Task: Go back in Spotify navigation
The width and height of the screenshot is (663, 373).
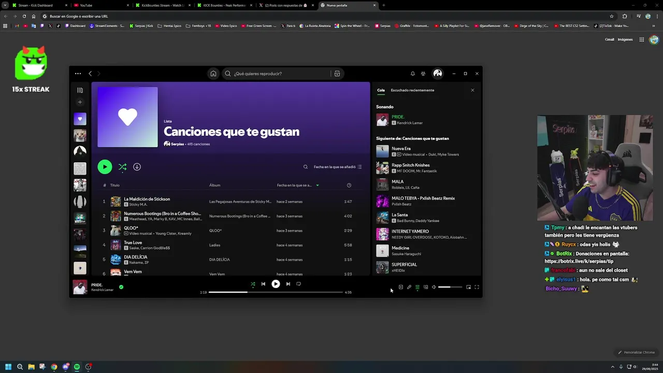Action: coord(90,74)
